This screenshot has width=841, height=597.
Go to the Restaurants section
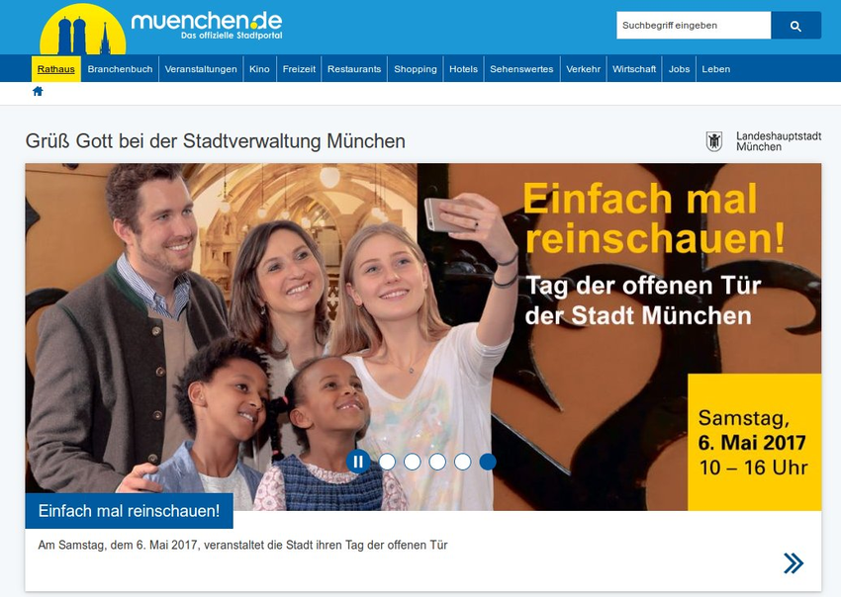[354, 69]
